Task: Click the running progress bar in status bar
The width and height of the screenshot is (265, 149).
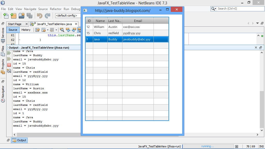Action: click(x=208, y=146)
